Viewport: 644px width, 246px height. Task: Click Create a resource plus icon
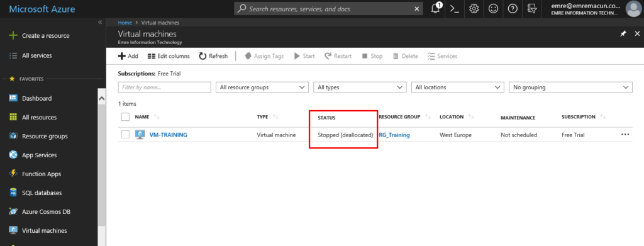[x=13, y=36]
